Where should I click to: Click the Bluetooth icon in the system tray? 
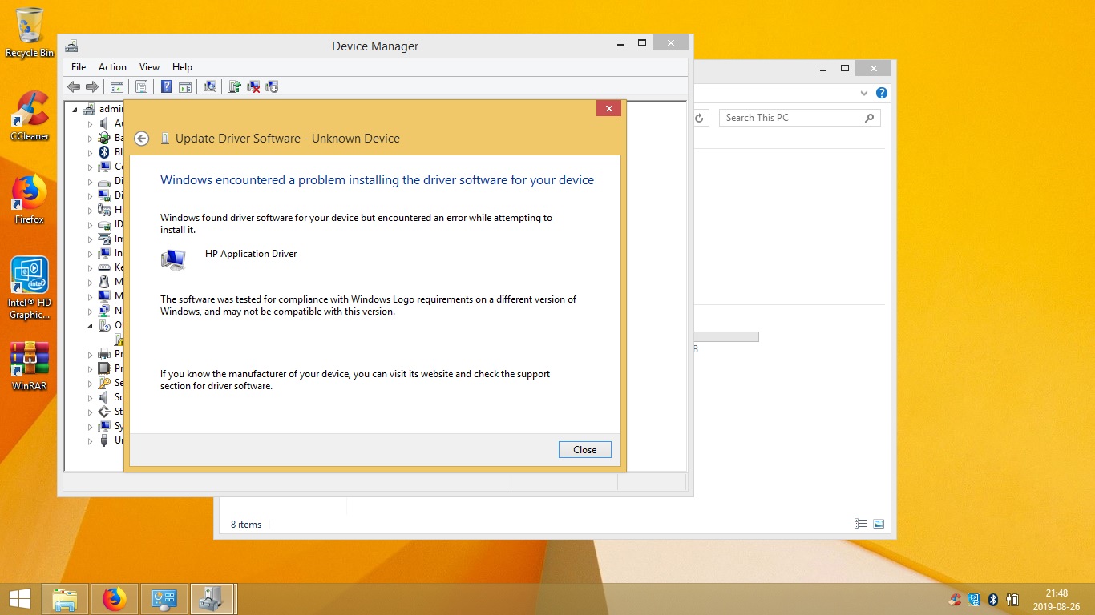tap(992, 599)
